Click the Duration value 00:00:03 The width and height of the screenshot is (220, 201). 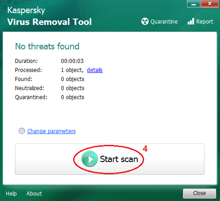pyautogui.click(x=72, y=61)
